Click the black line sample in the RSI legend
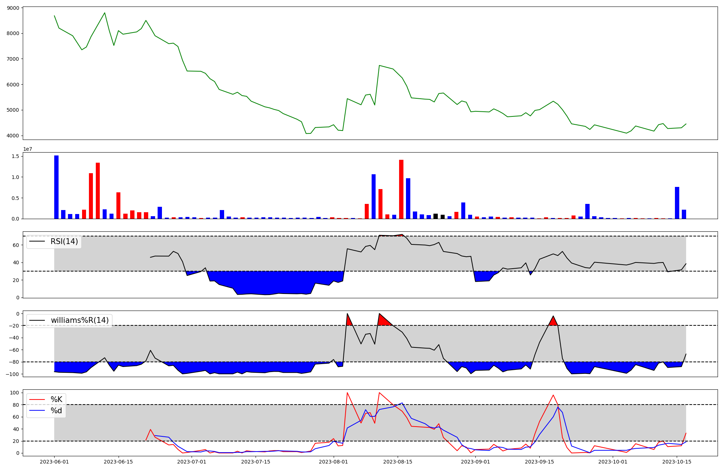723x470 pixels. click(37, 242)
